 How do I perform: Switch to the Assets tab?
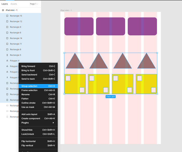(x=14, y=4)
